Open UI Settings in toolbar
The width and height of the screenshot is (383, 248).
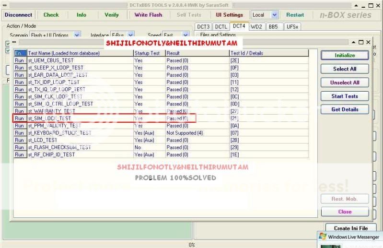click(229, 15)
